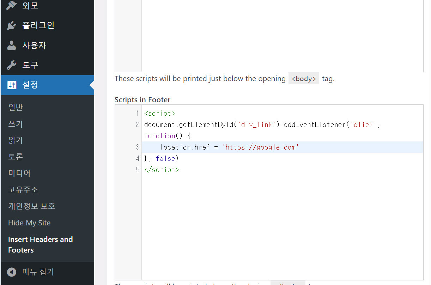The width and height of the screenshot is (431, 285).
Task: Go to 쓰기 settings page
Action: (16, 124)
